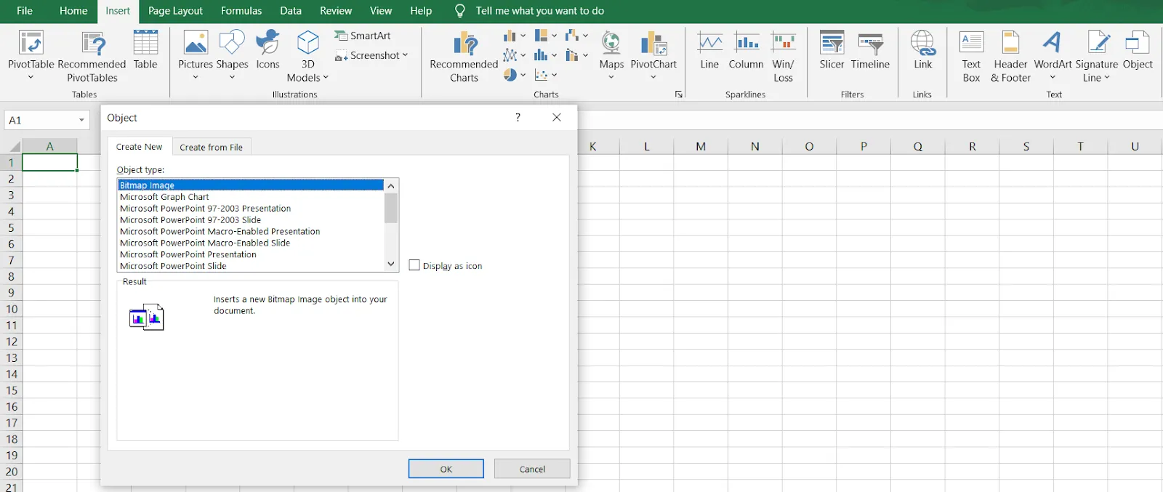Insert a Column sparkline
The image size is (1163, 492).
[x=746, y=50]
